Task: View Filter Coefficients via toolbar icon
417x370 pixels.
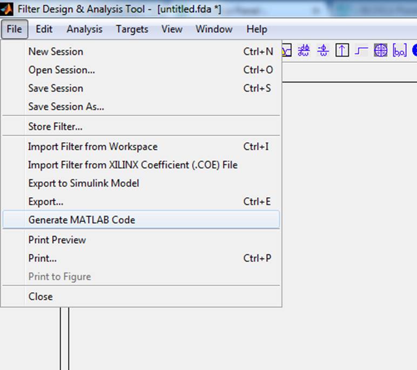Action: click(x=400, y=51)
